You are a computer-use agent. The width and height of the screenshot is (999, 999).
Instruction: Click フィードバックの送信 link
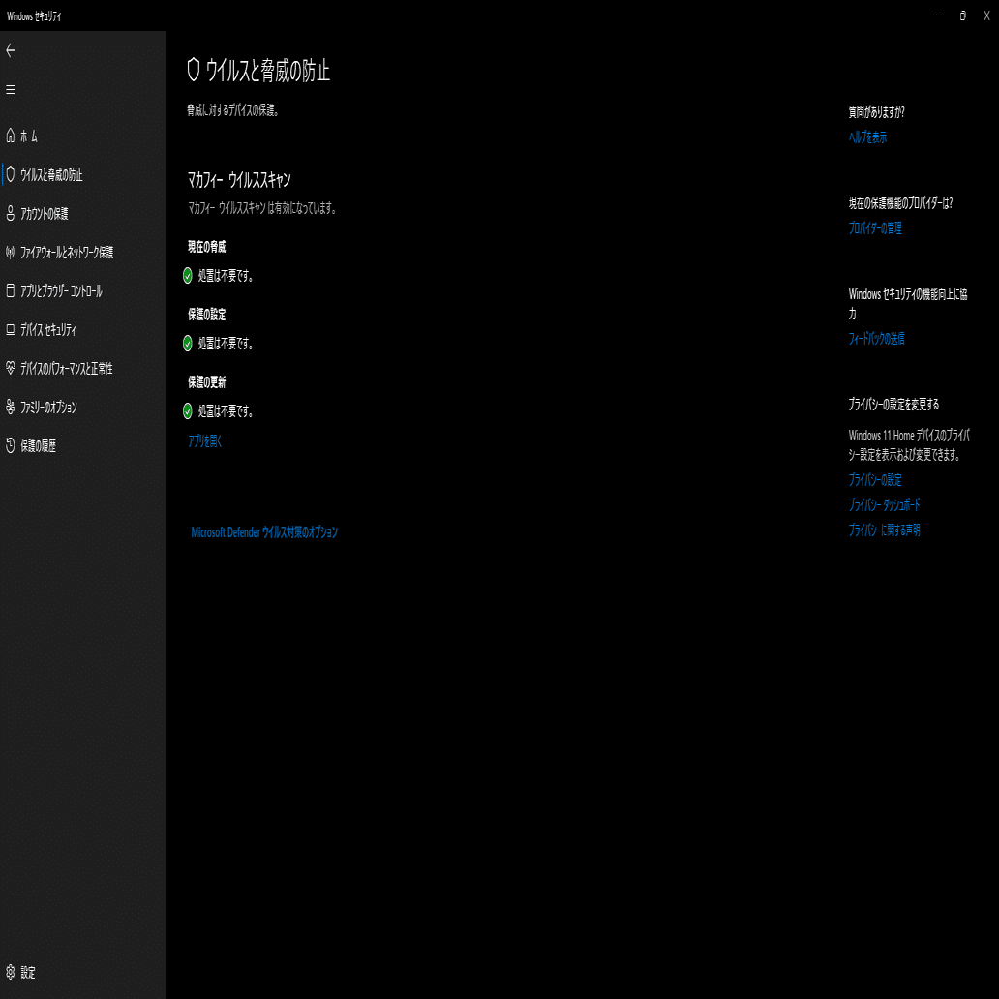coord(876,338)
